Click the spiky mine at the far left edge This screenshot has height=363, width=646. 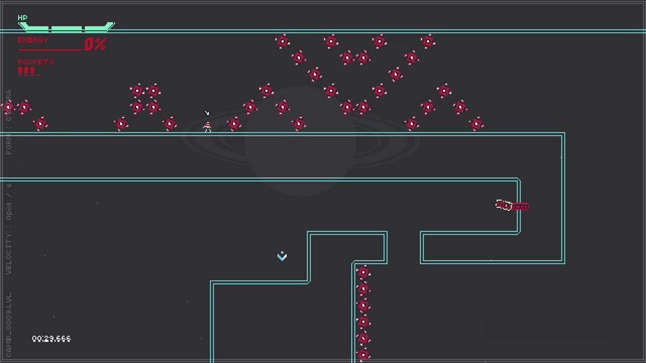pos(7,107)
